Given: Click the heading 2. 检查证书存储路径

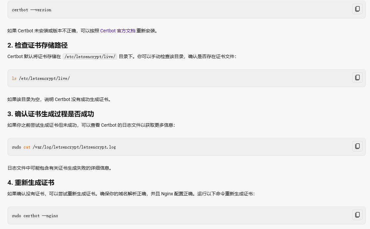Looking at the screenshot, I should pos(37,46).
